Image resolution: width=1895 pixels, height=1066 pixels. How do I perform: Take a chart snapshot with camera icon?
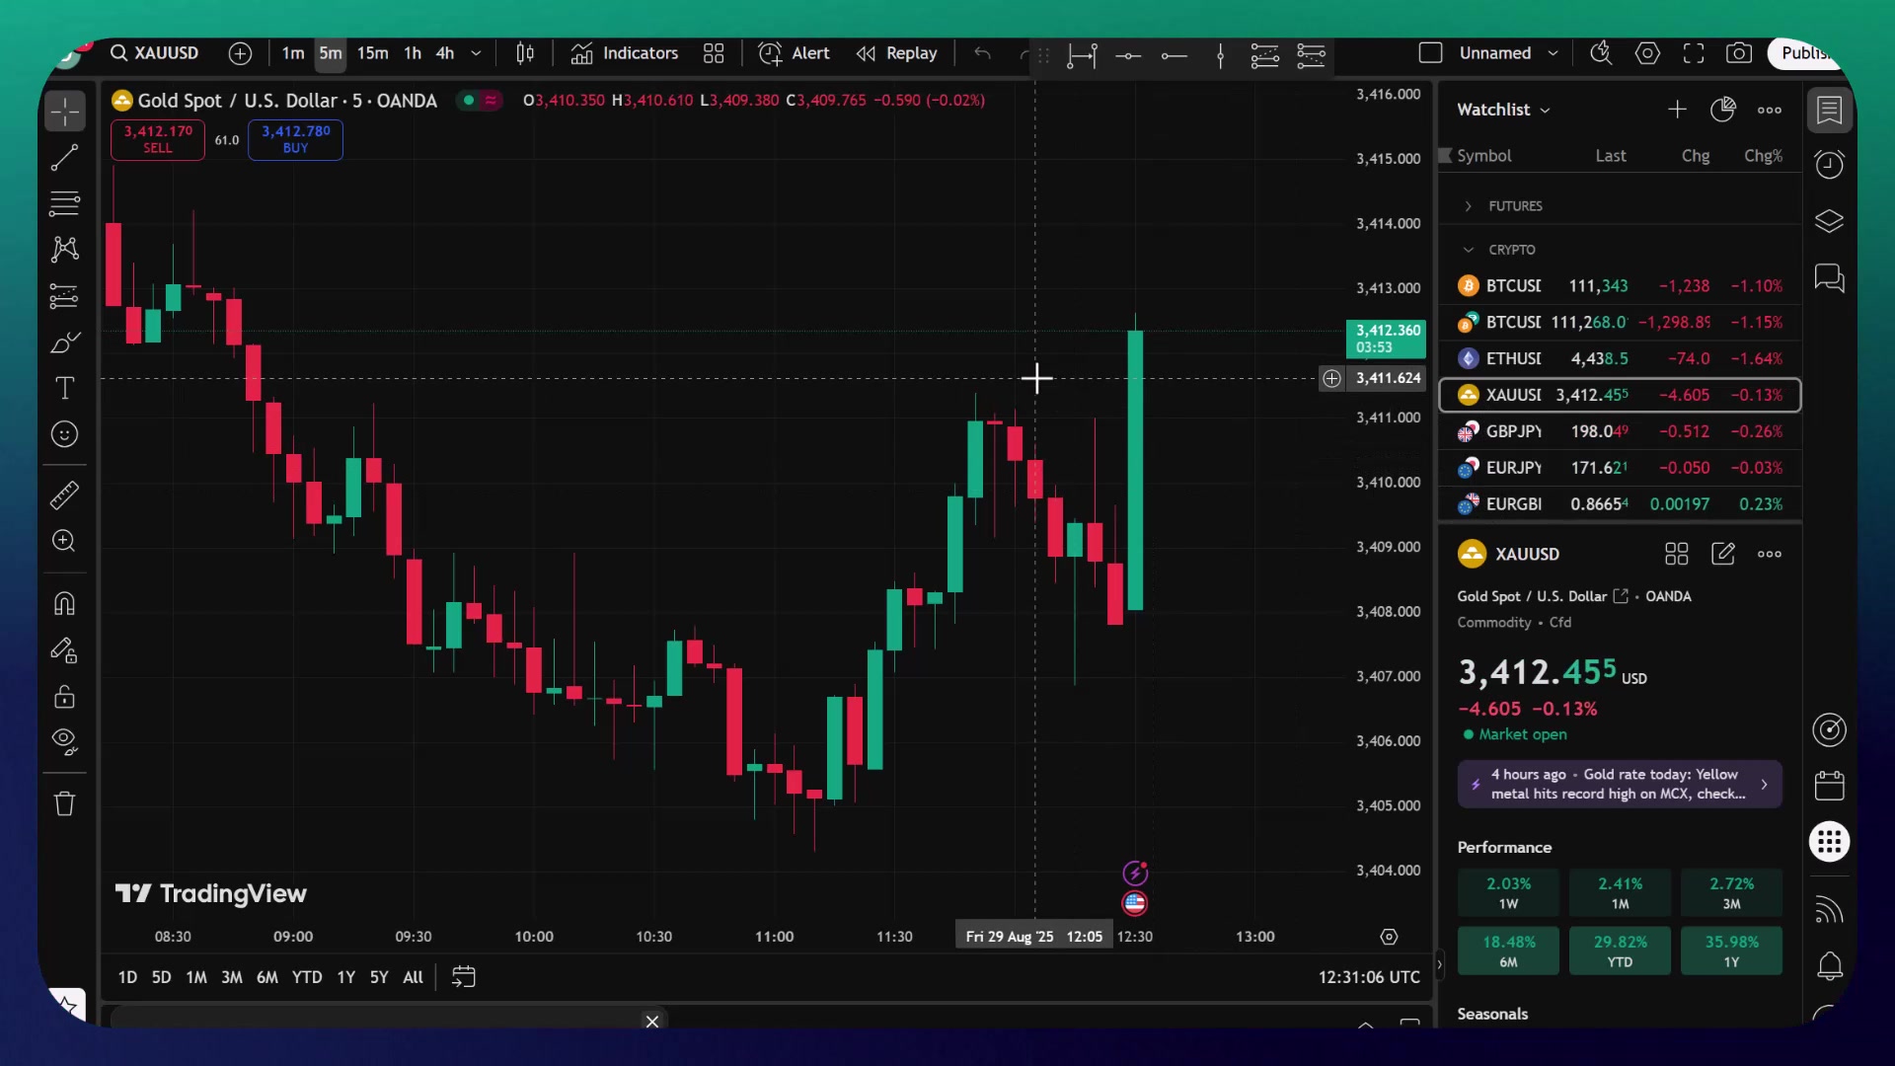1738,53
